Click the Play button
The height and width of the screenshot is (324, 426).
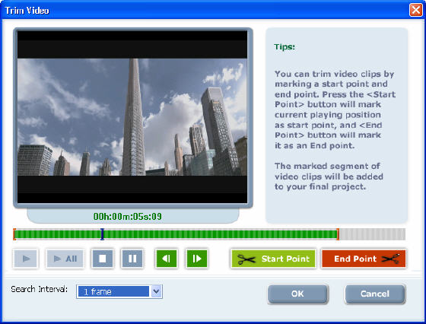26,259
